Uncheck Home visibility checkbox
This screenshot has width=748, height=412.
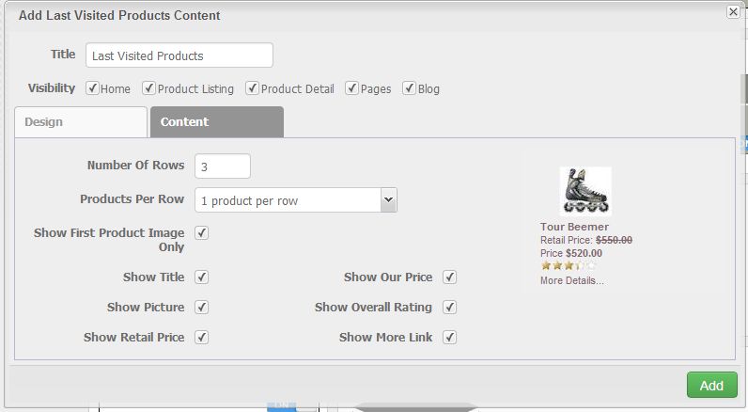[92, 88]
